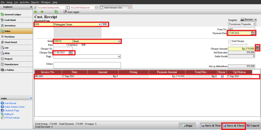The height and width of the screenshot is (130, 261).
Task: Open the Reports menu
Action: (x=35, y=2)
